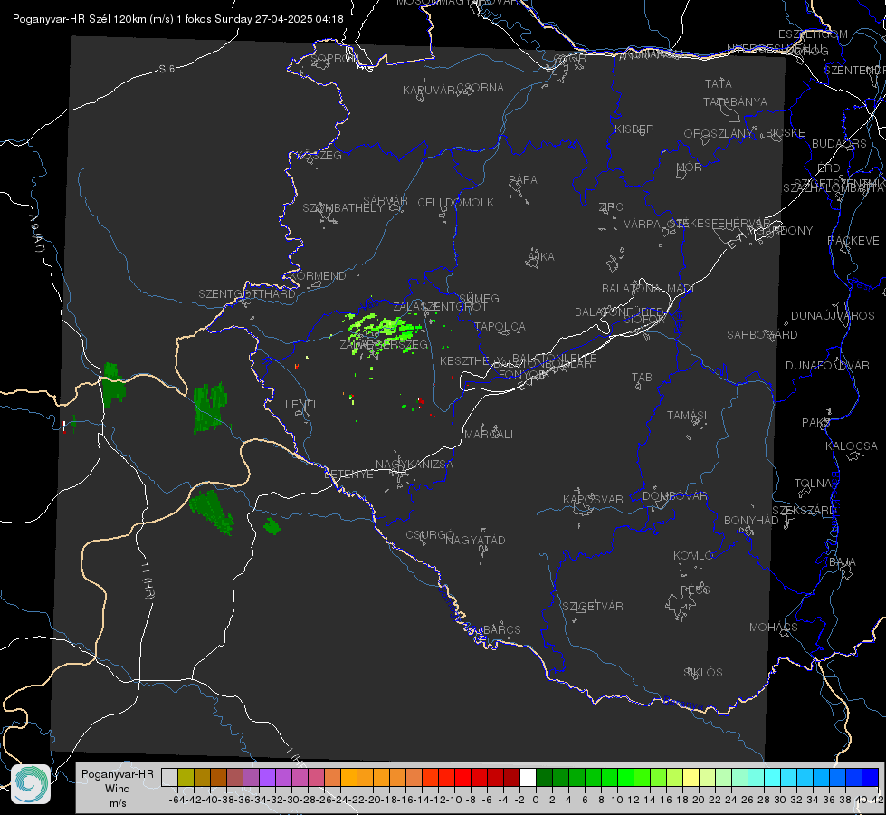Image resolution: width=886 pixels, height=815 pixels.
Task: Click the SUMEG city label
Action: pos(479,298)
